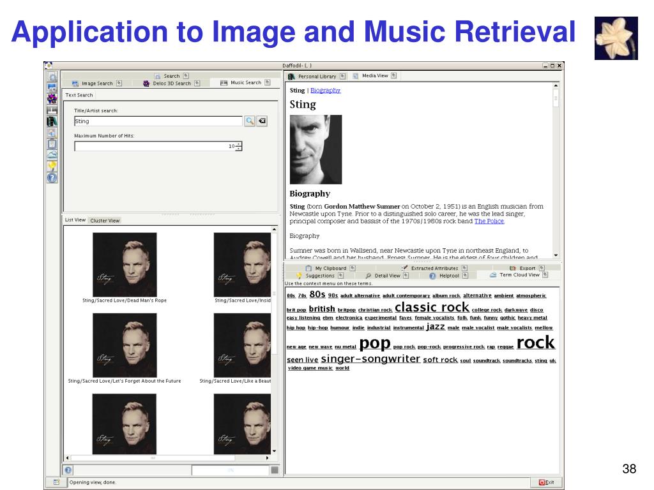Click the down arrow of results list scrollbar

(274, 451)
